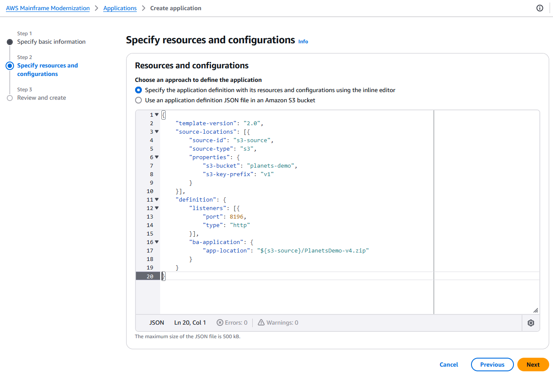553x373 pixels.
Task: Click the Next button
Action: tap(533, 364)
